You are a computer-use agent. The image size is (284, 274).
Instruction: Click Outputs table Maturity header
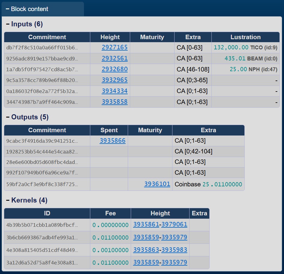[x=150, y=130]
